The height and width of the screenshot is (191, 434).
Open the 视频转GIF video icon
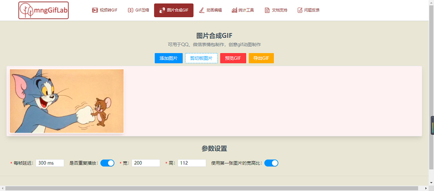click(95, 10)
